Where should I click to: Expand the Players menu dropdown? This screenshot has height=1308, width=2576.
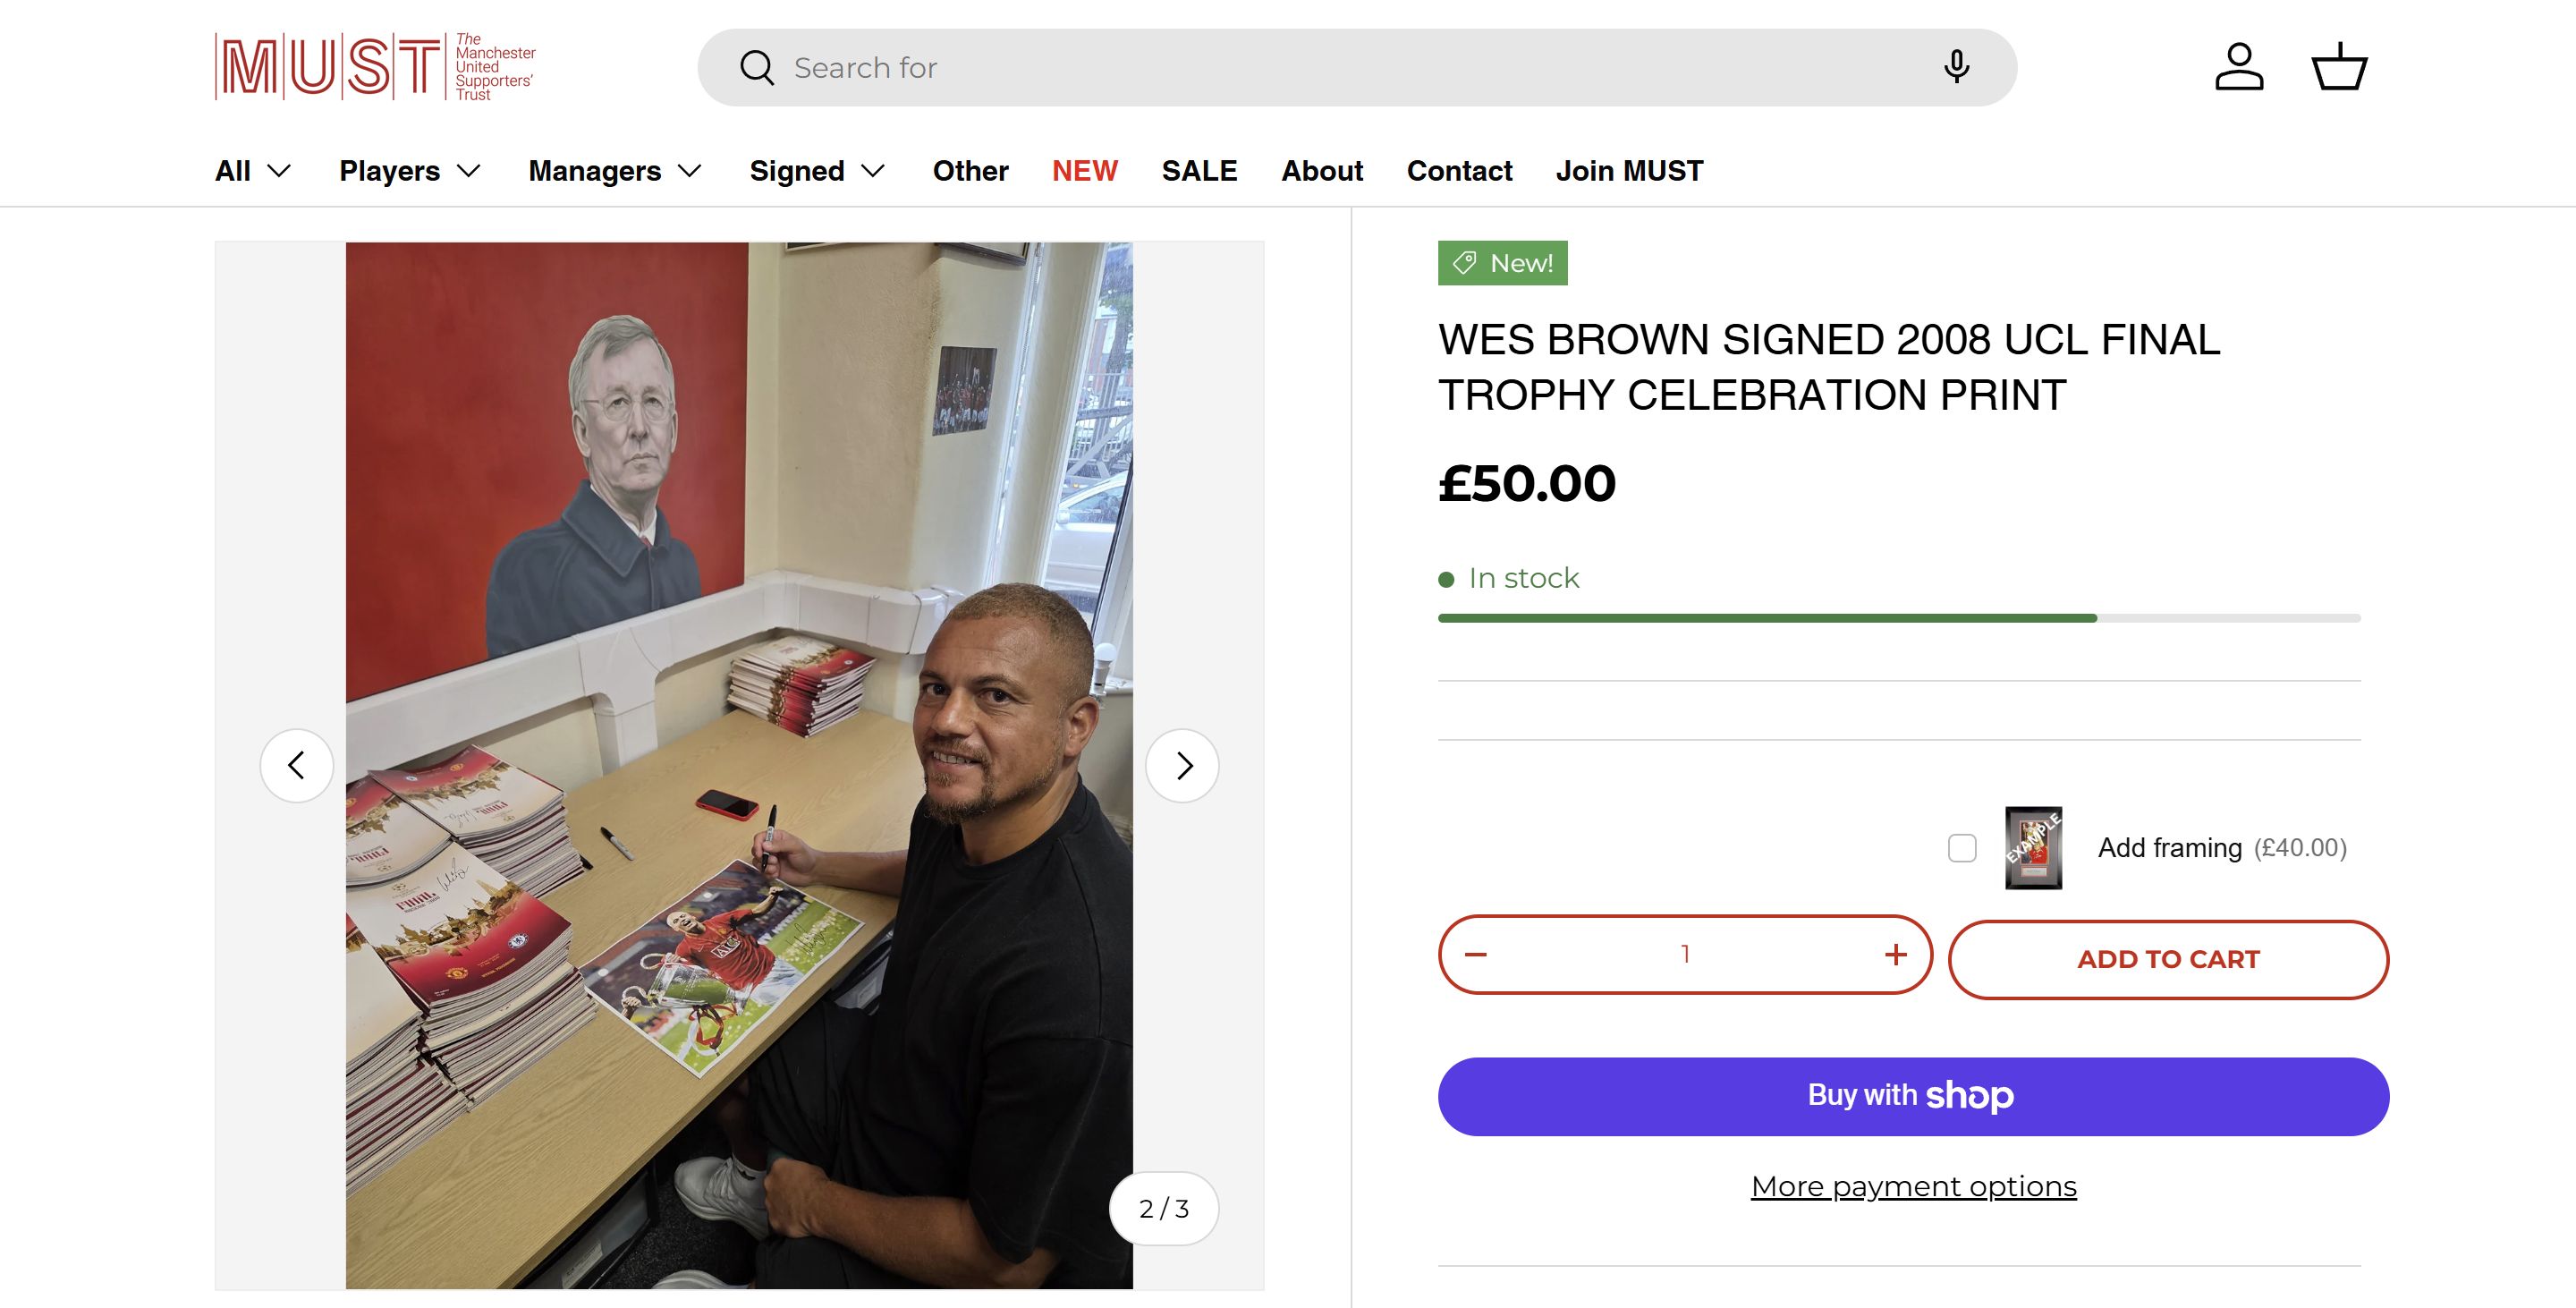410,171
